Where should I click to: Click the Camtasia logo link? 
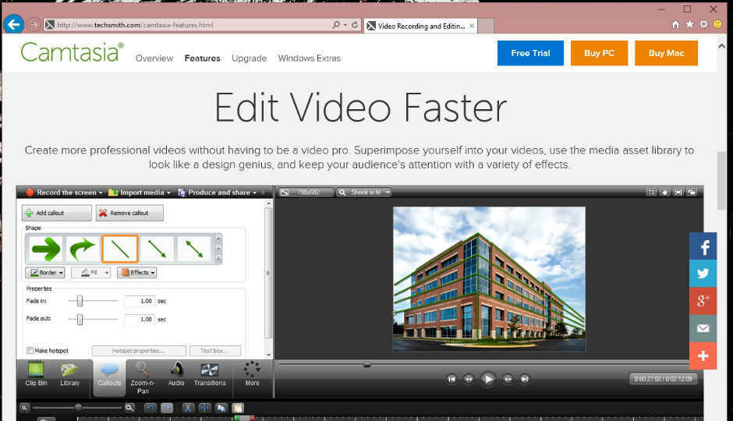point(72,52)
